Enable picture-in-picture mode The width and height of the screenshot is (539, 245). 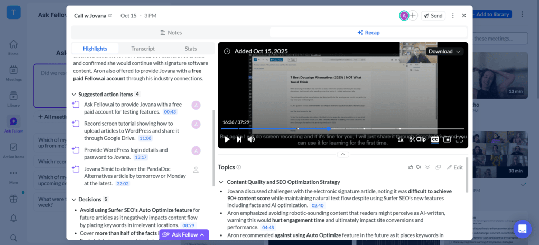point(447,139)
